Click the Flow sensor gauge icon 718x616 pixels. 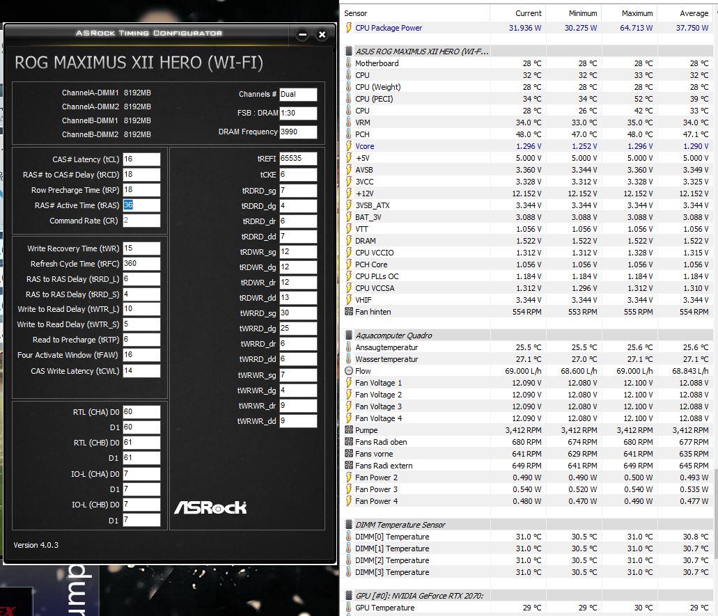[349, 371]
